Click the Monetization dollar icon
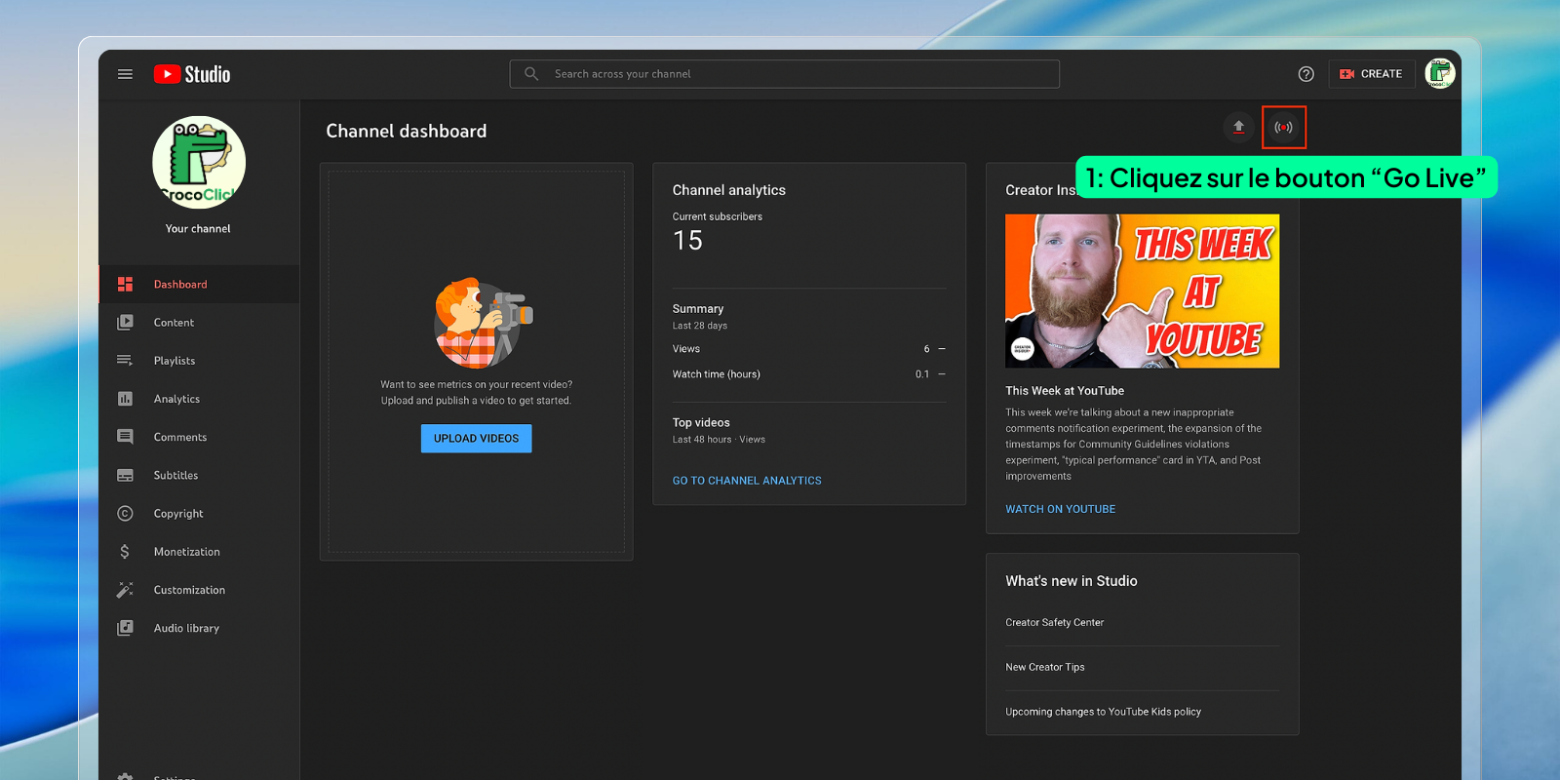1560x780 pixels. (125, 552)
